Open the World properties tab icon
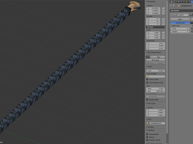The image size is (193, 144). click(184, 2)
